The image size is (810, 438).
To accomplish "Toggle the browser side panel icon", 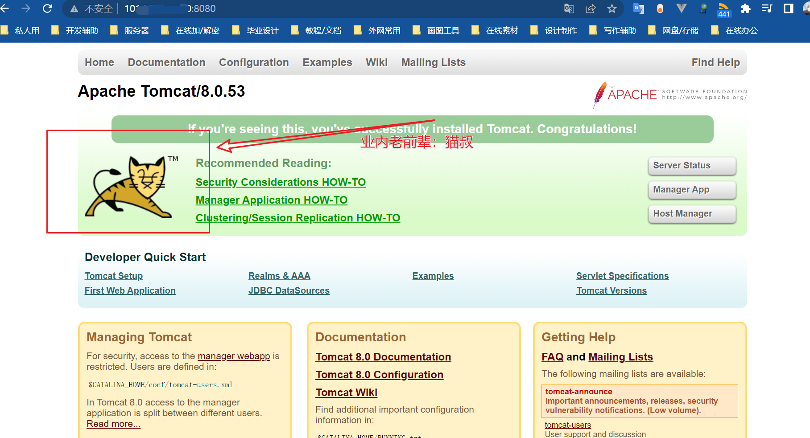I will click(x=789, y=8).
